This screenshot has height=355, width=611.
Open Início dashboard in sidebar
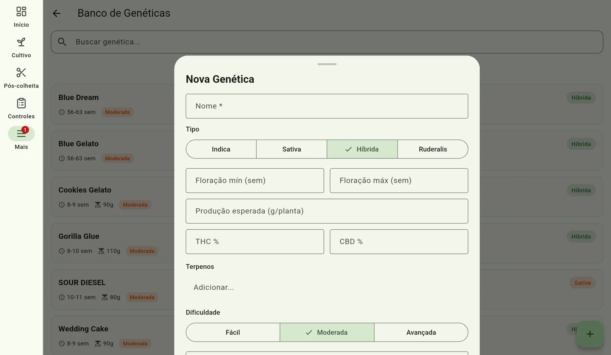click(21, 17)
